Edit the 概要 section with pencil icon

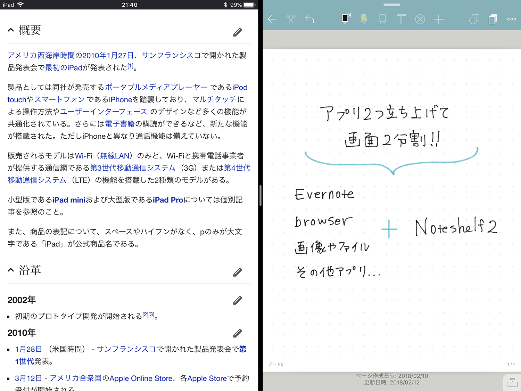238,32
